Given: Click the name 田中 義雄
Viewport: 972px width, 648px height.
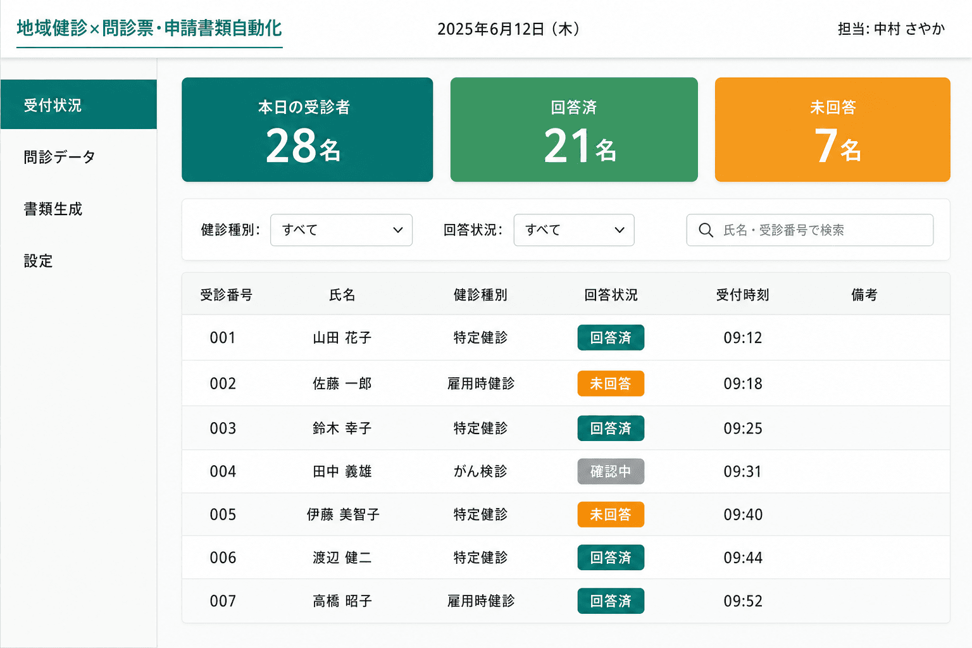Looking at the screenshot, I should tap(342, 471).
